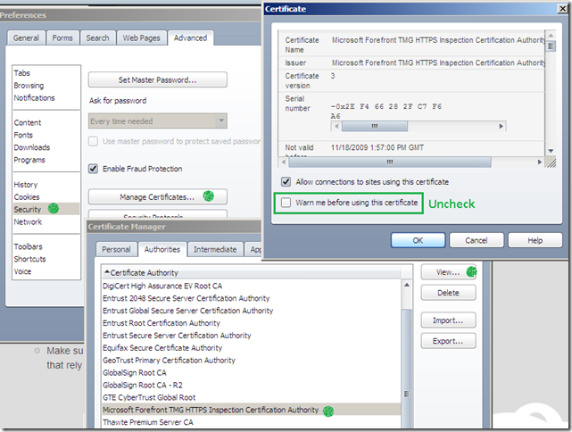Viewport: 572px width, 432px height.
Task: Select Entrust 2048 Secure Server Certification Authority
Action: 251,298
